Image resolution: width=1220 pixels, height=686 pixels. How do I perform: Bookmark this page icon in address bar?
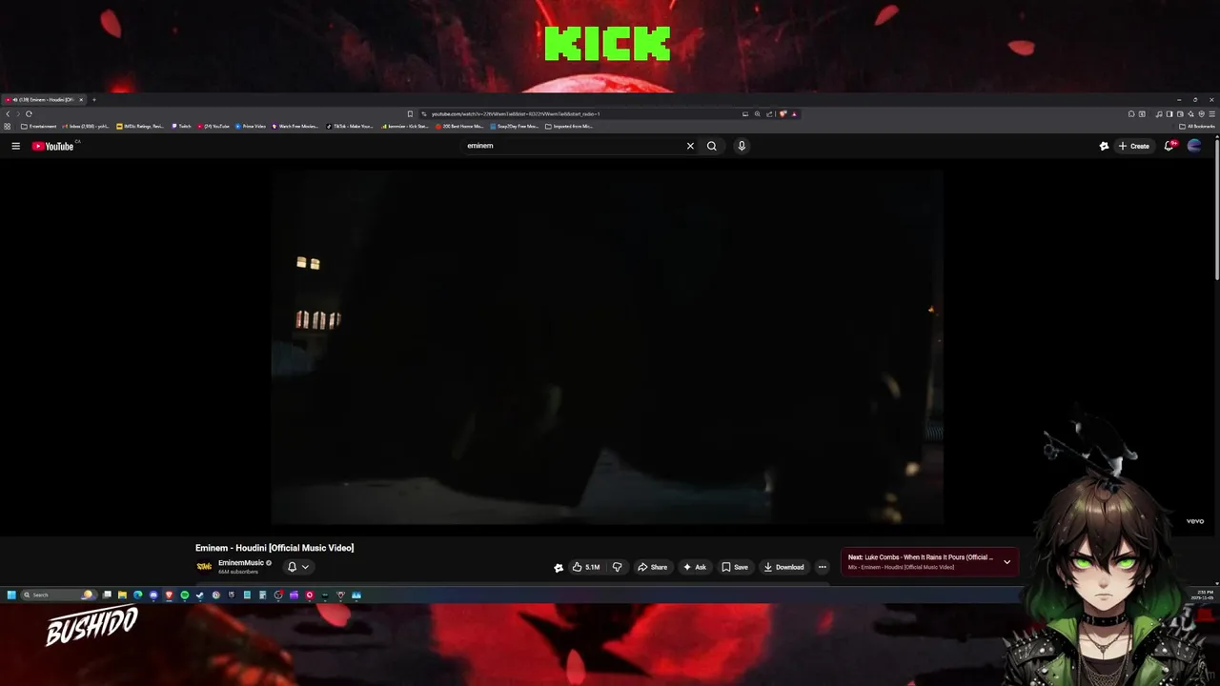[410, 113]
